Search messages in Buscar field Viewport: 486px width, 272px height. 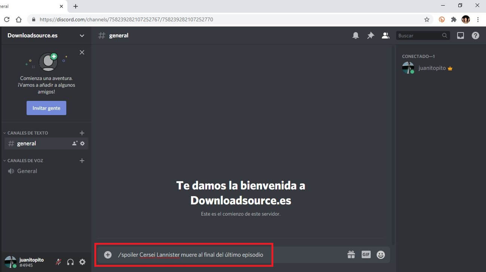[x=423, y=35]
